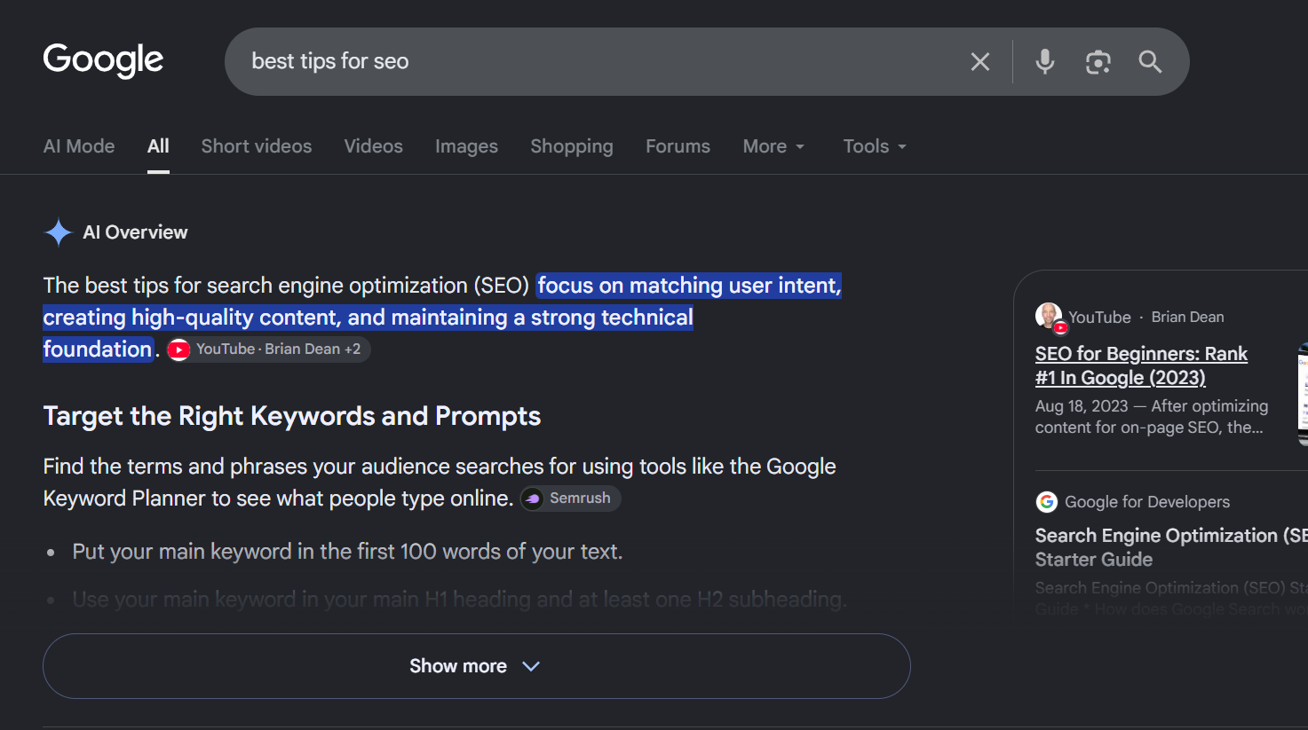The height and width of the screenshot is (730, 1308).
Task: Click the sentence mentioning Google Keyword Planner
Action: 440,483
